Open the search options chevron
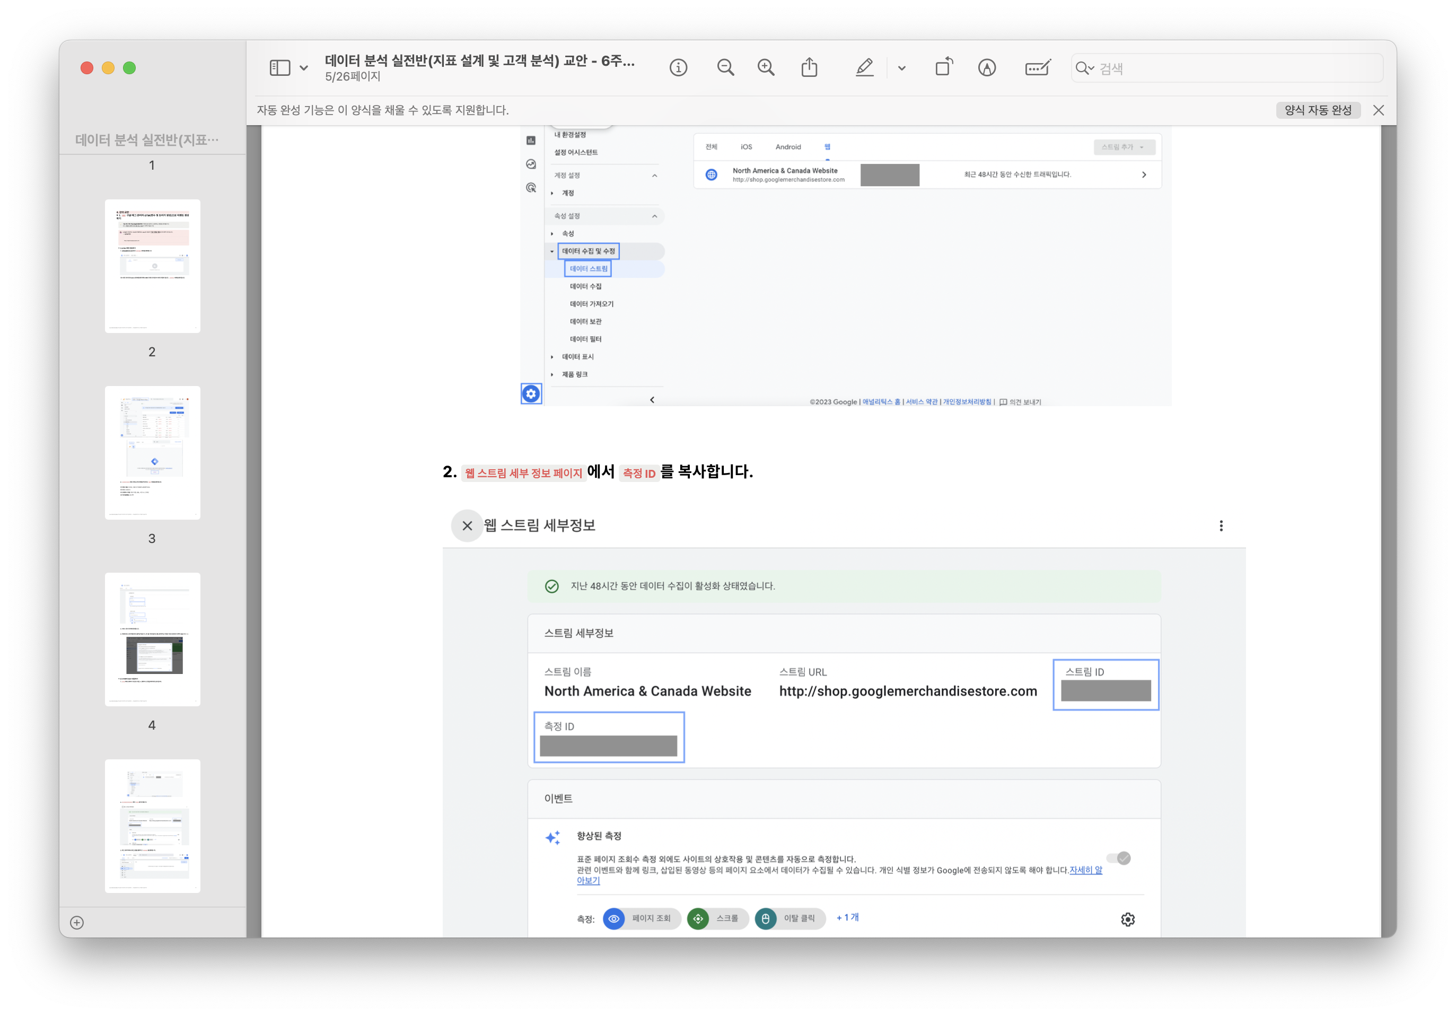 pyautogui.click(x=1091, y=68)
